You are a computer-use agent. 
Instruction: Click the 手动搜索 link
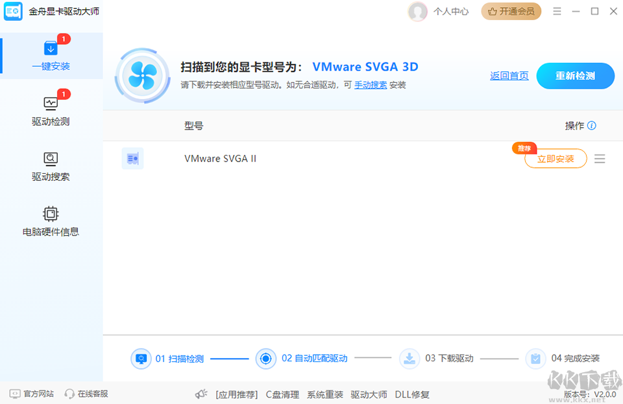click(371, 85)
